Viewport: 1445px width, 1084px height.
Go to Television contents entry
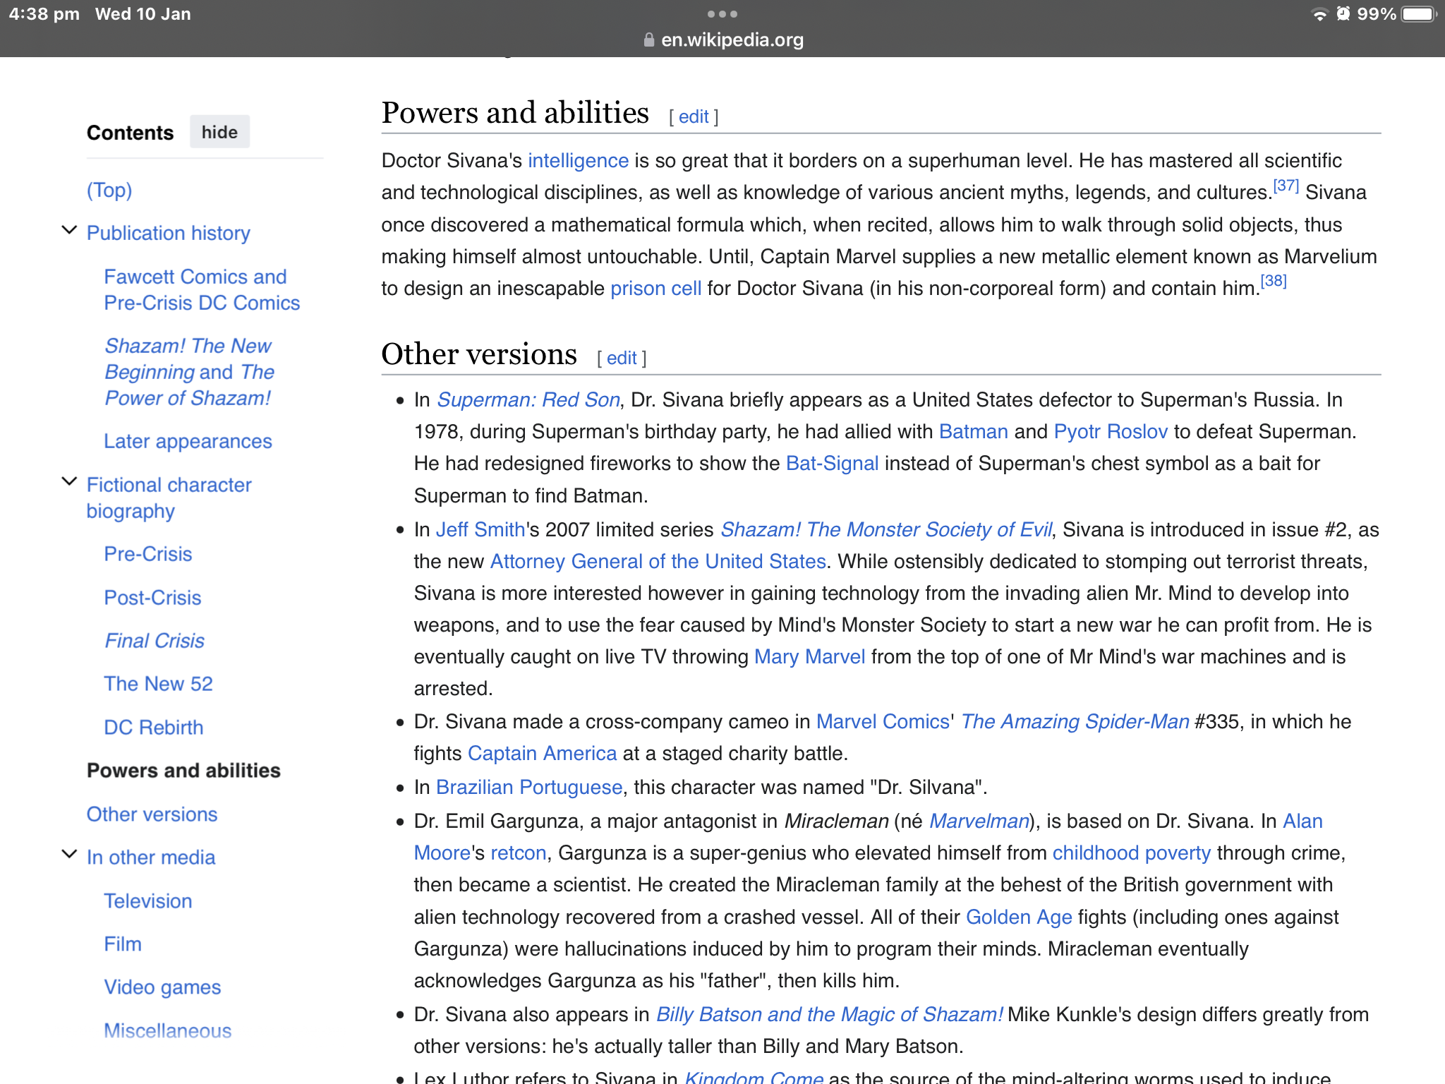point(147,901)
